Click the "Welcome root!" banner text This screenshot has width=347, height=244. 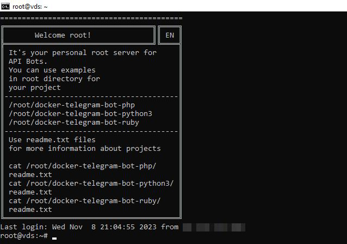click(x=63, y=35)
